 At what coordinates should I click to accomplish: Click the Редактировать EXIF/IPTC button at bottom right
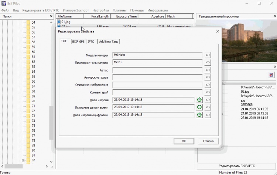click(x=236, y=166)
